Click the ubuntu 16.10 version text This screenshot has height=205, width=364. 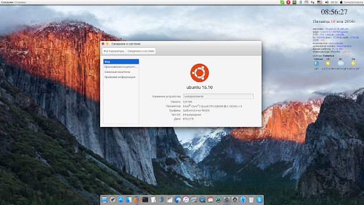pos(200,87)
